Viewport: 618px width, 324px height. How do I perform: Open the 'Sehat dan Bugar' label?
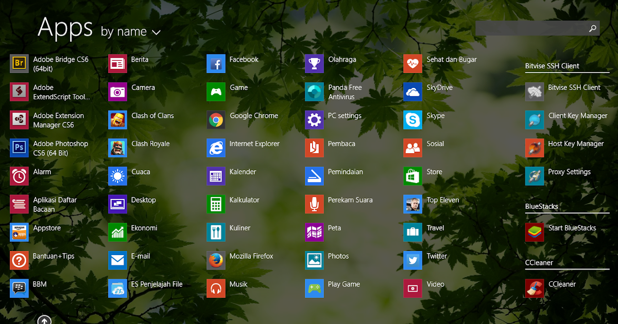[x=452, y=60]
